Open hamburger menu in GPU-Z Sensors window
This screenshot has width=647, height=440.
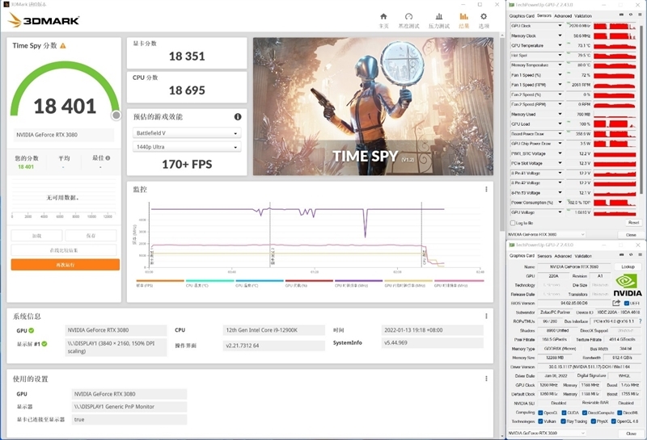pyautogui.click(x=639, y=15)
